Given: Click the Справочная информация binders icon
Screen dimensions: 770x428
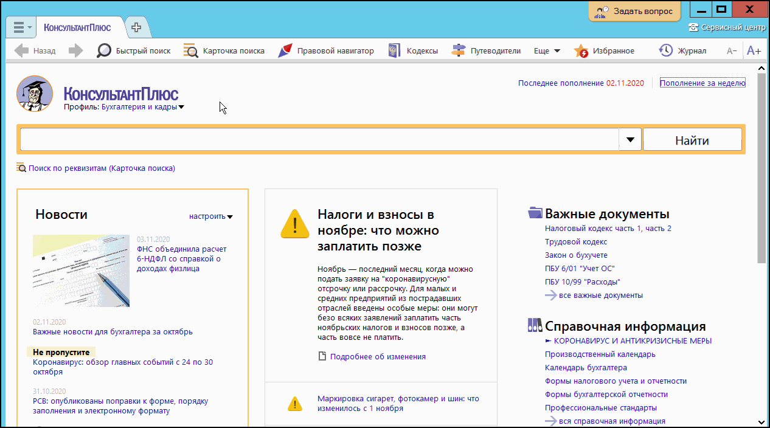Looking at the screenshot, I should [x=535, y=325].
